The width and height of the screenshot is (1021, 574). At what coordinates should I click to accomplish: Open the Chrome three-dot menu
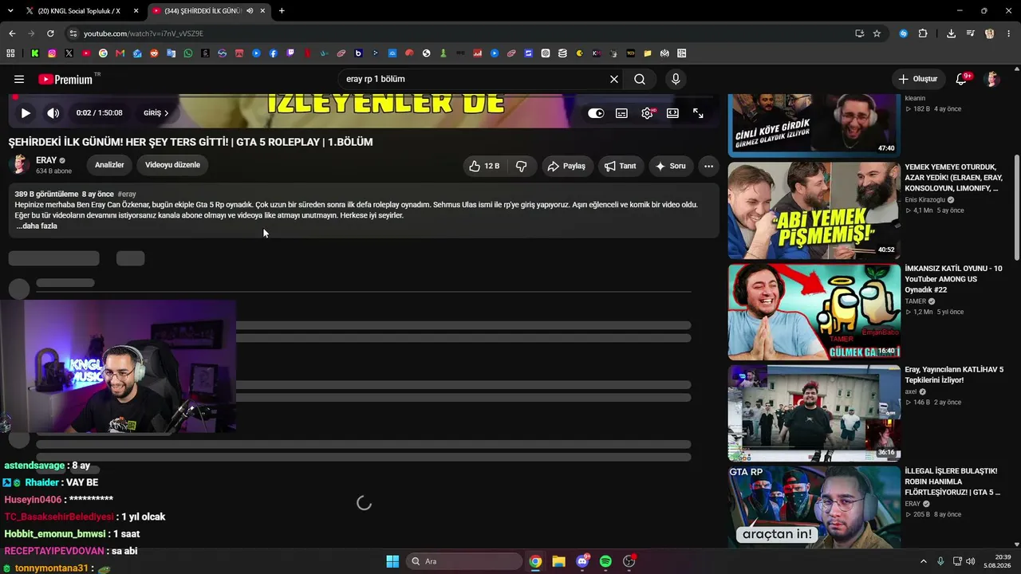click(x=1008, y=33)
